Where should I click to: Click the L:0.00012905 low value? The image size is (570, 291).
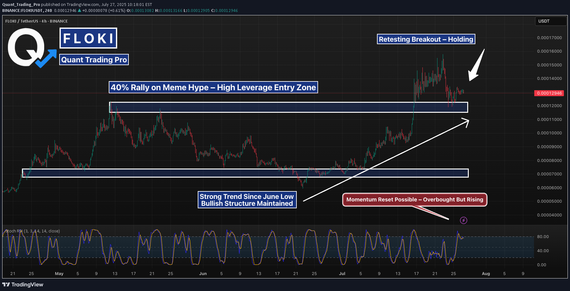196,10
